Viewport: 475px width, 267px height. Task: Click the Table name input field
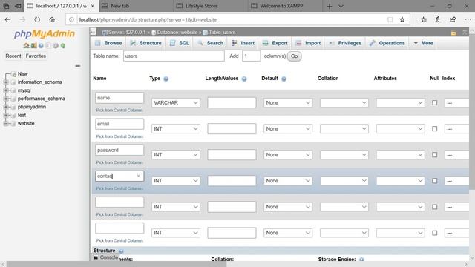click(174, 56)
